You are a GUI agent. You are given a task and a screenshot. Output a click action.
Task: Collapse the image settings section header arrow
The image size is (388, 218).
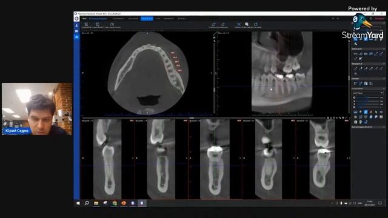coord(384,88)
